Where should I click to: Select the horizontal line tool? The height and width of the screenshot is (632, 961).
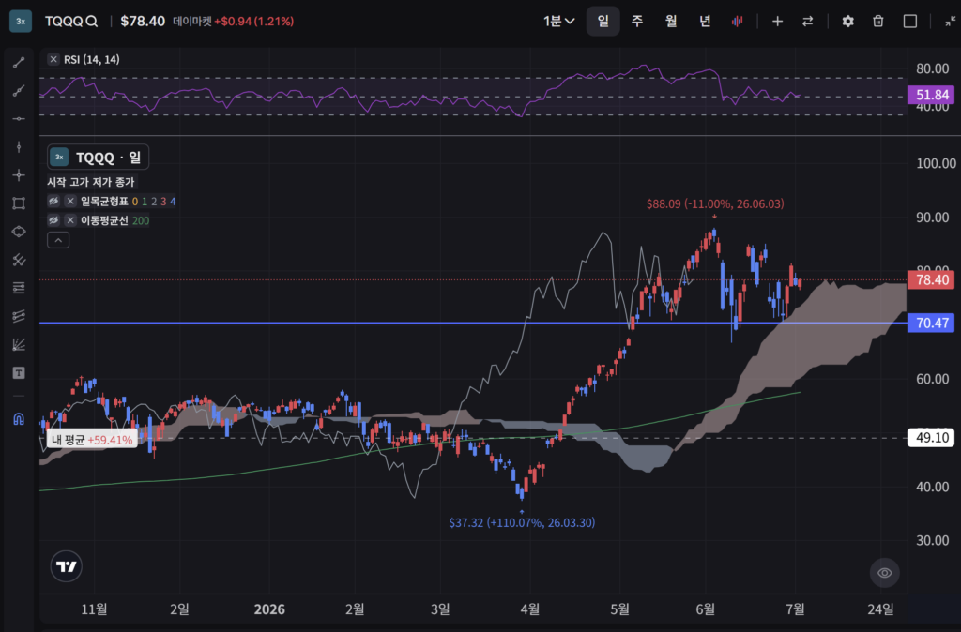pyautogui.click(x=19, y=119)
